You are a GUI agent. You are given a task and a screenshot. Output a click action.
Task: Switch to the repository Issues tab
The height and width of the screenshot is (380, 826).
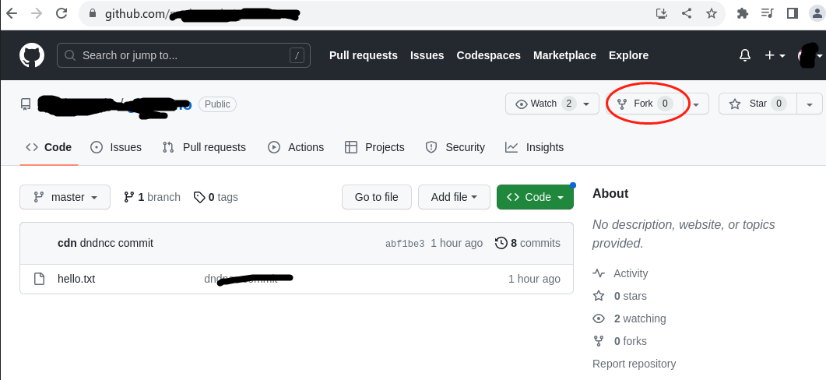[x=116, y=148]
